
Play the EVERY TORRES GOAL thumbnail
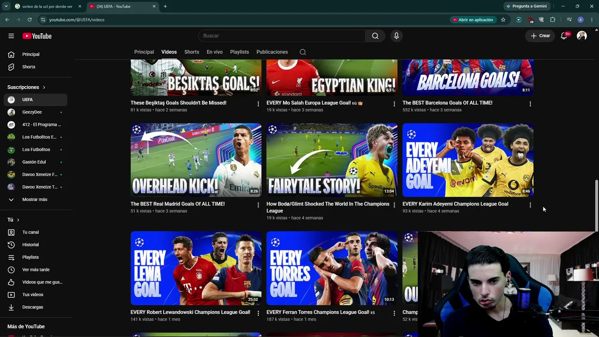pos(332,268)
